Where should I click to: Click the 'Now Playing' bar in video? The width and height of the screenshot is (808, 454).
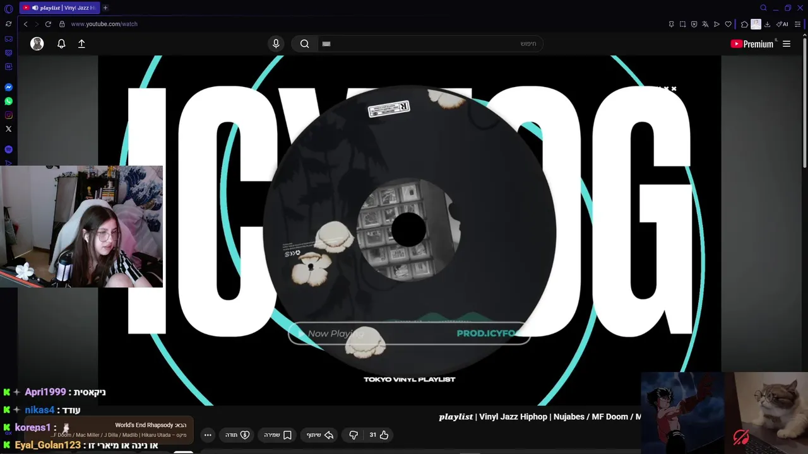pos(409,333)
